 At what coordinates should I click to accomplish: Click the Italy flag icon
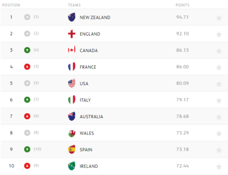pos(72,100)
